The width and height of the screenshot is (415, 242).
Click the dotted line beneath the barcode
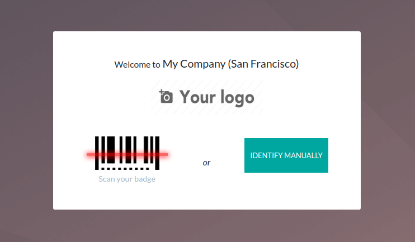pyautogui.click(x=125, y=168)
